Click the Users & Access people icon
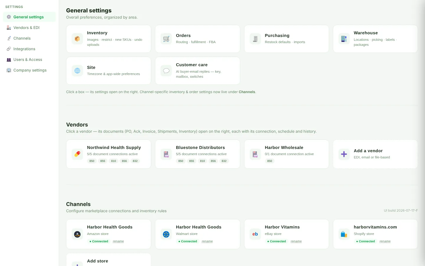The width and height of the screenshot is (425, 266). [x=9, y=59]
